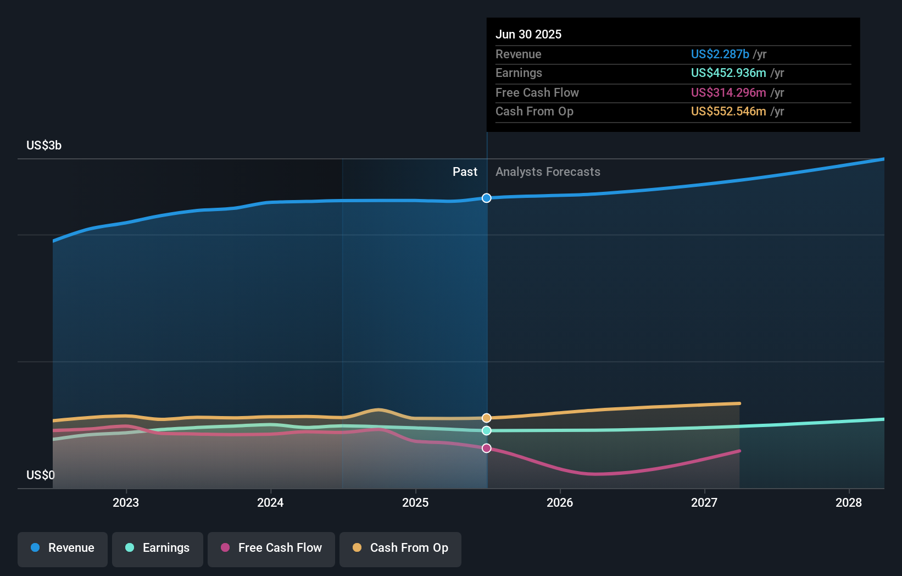Select the orange Cash From Op marker
The image size is (902, 576).
tap(486, 418)
